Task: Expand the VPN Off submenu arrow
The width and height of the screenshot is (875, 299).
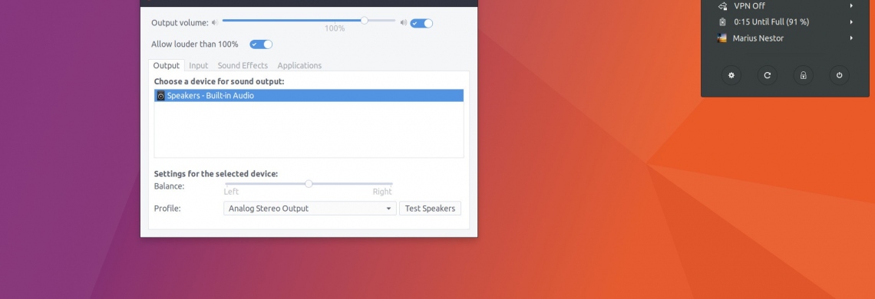Action: [851, 6]
